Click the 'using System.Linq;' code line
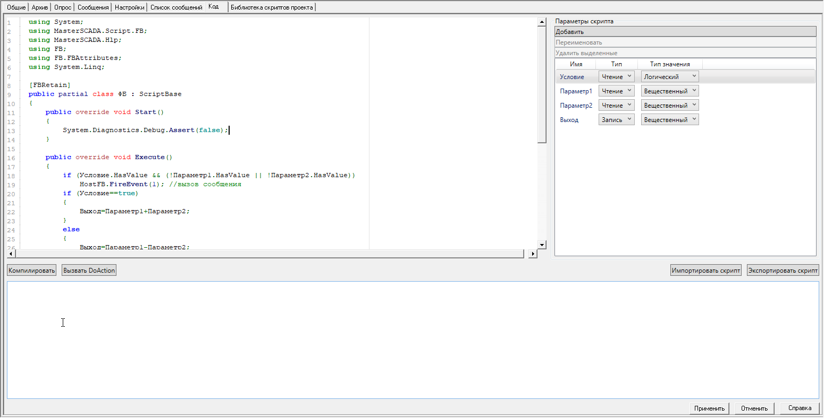 coord(66,67)
